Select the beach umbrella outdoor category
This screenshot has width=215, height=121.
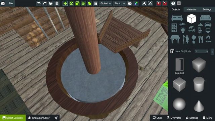tap(192, 29)
